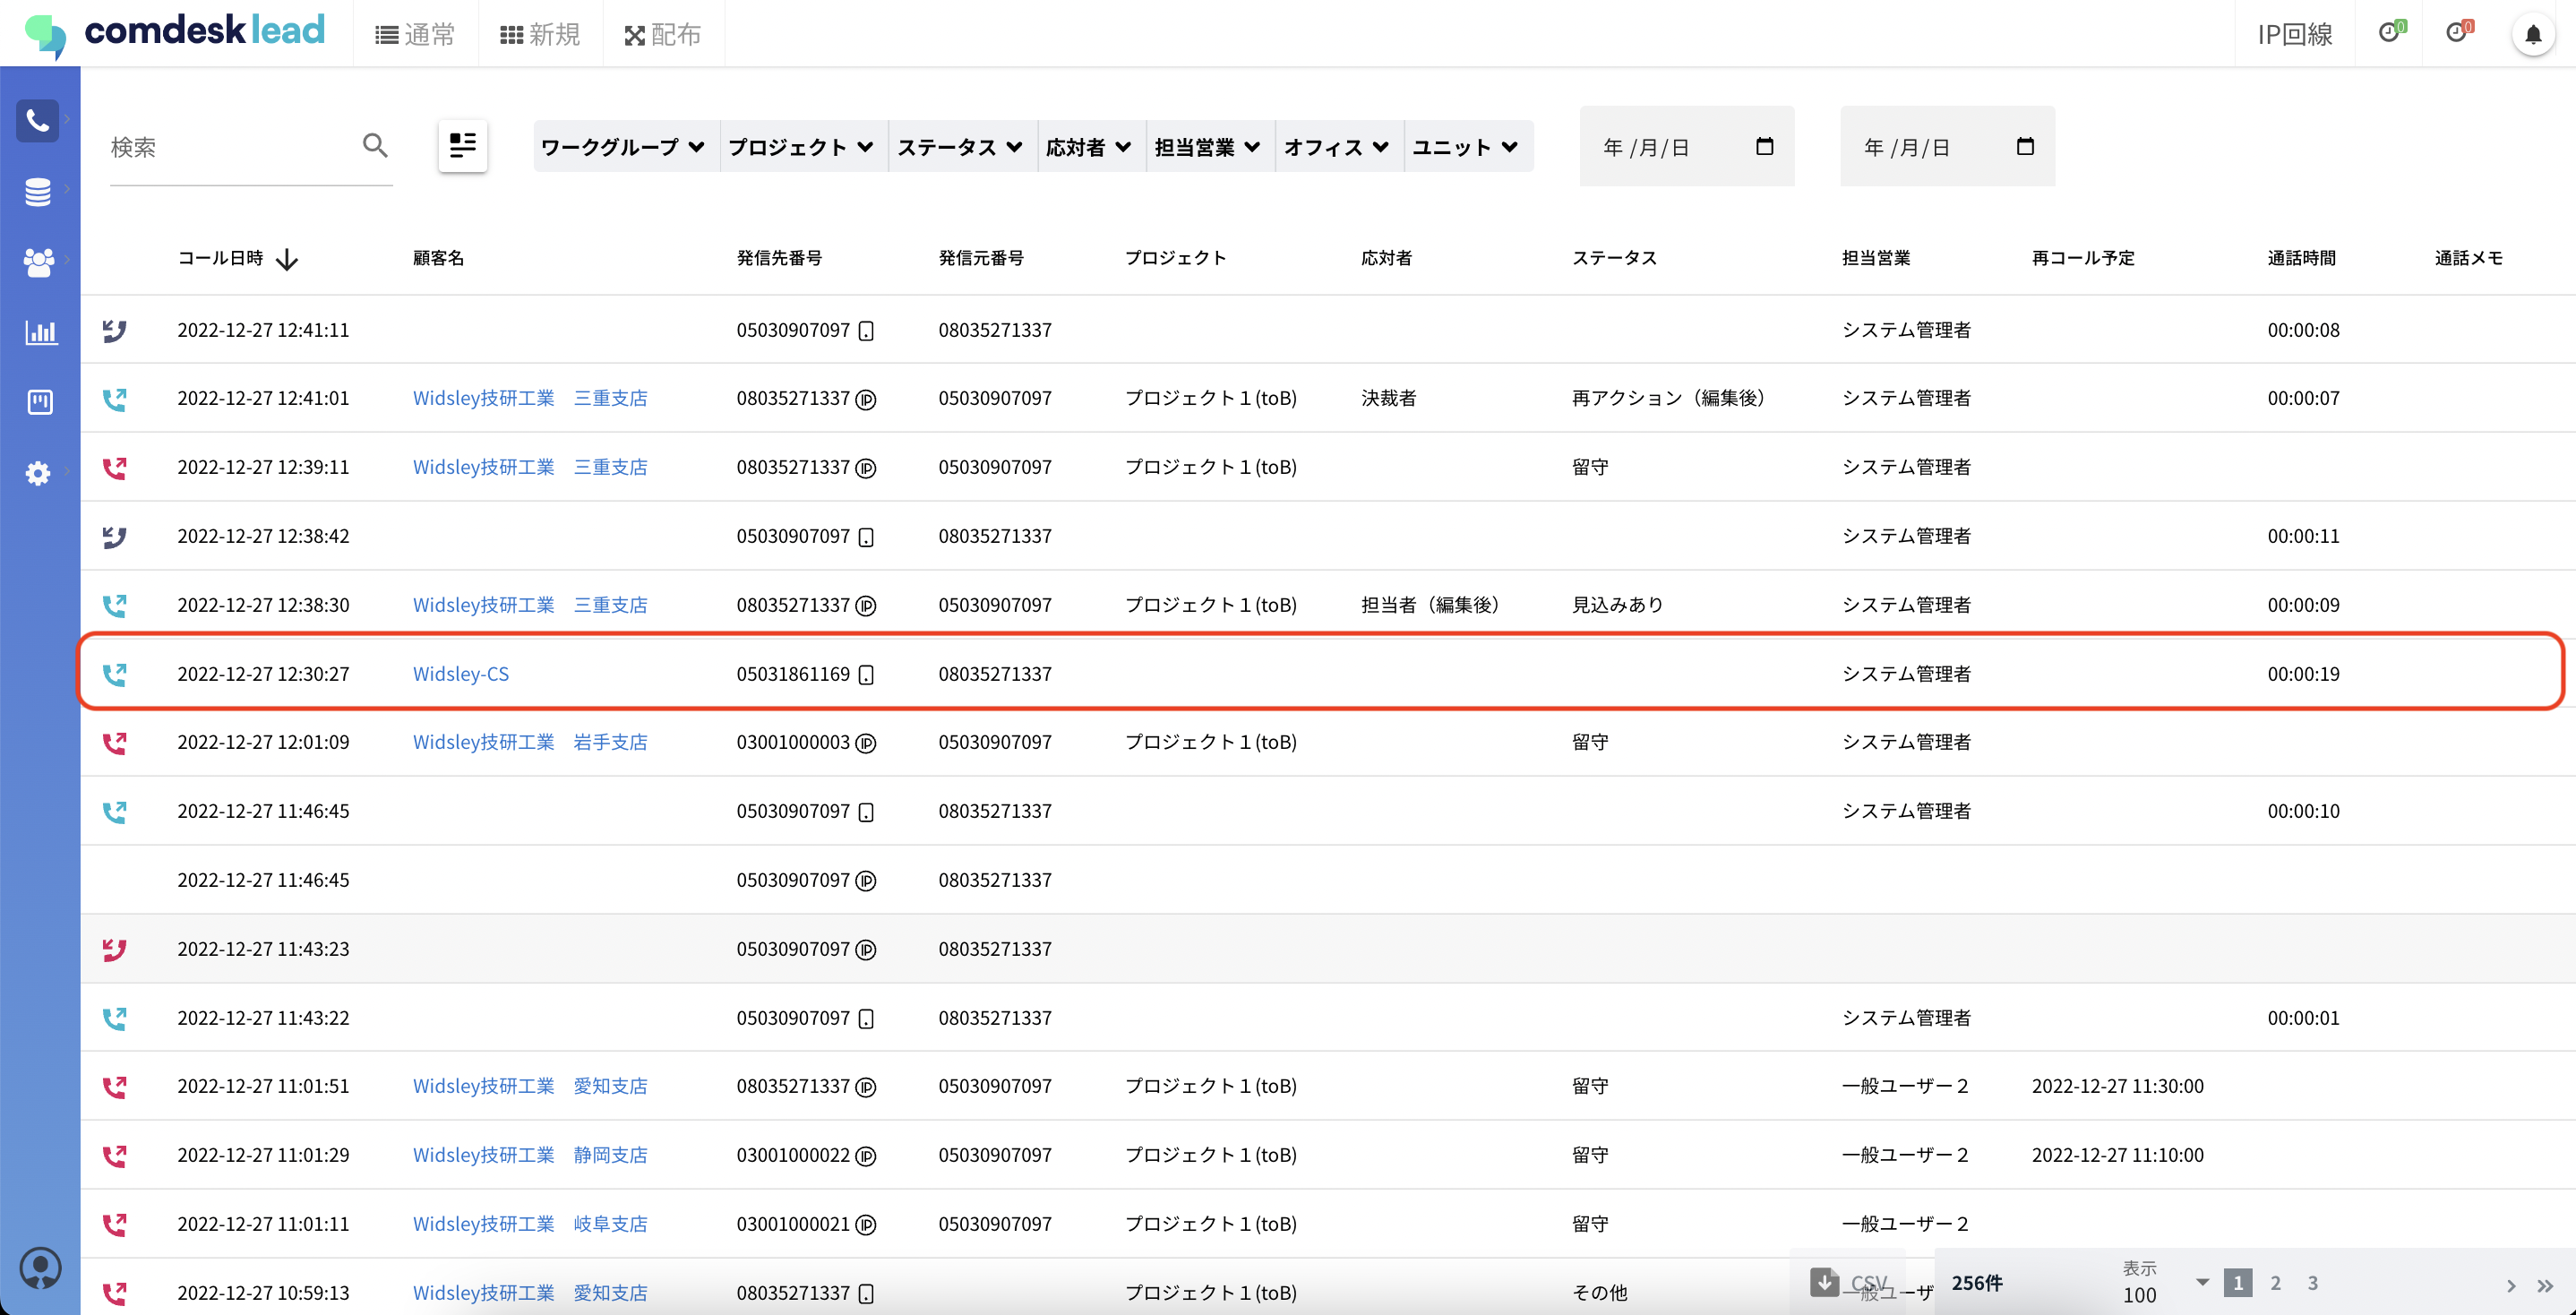Image resolution: width=2576 pixels, height=1315 pixels.
Task: Open the database sidebar icon
Action: pos(38,191)
